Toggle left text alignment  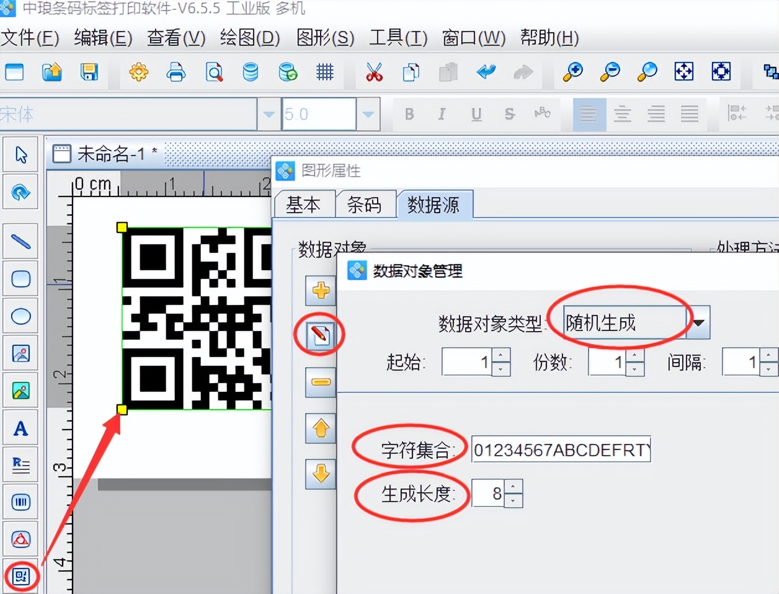[589, 114]
